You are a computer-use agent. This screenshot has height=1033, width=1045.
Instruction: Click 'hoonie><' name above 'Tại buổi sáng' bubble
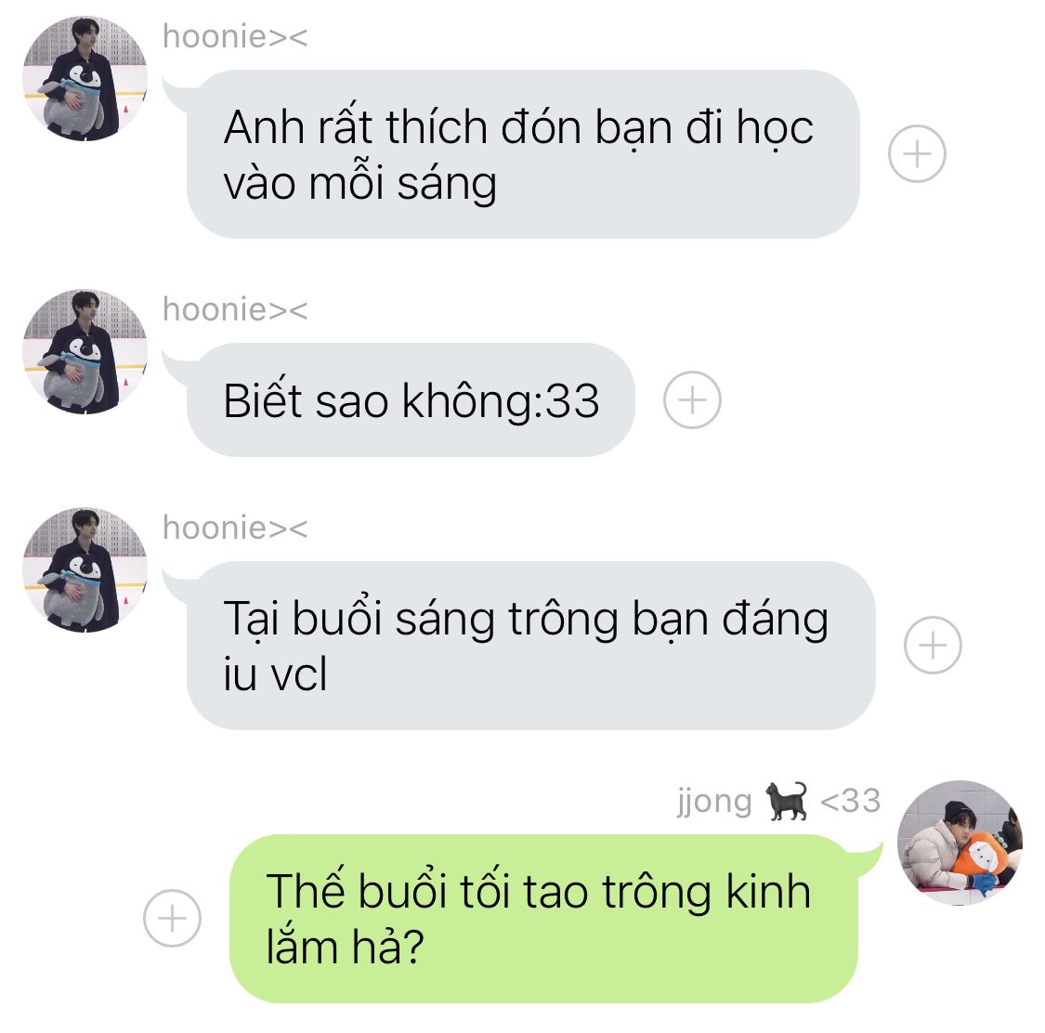coord(235,528)
